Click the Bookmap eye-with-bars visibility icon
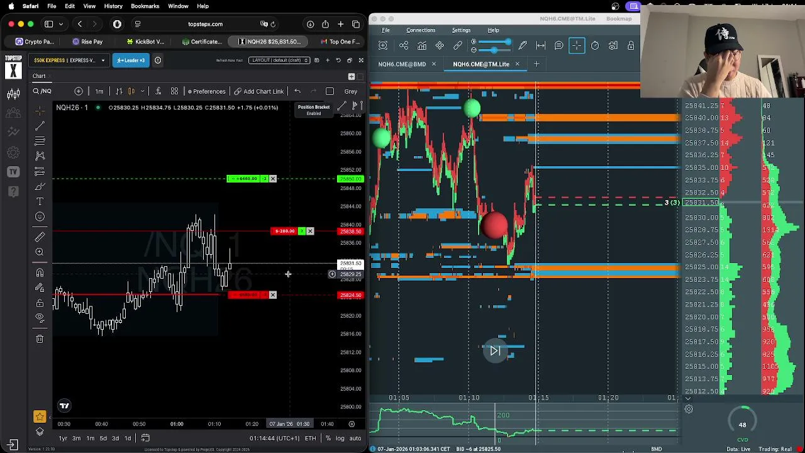 [613, 45]
